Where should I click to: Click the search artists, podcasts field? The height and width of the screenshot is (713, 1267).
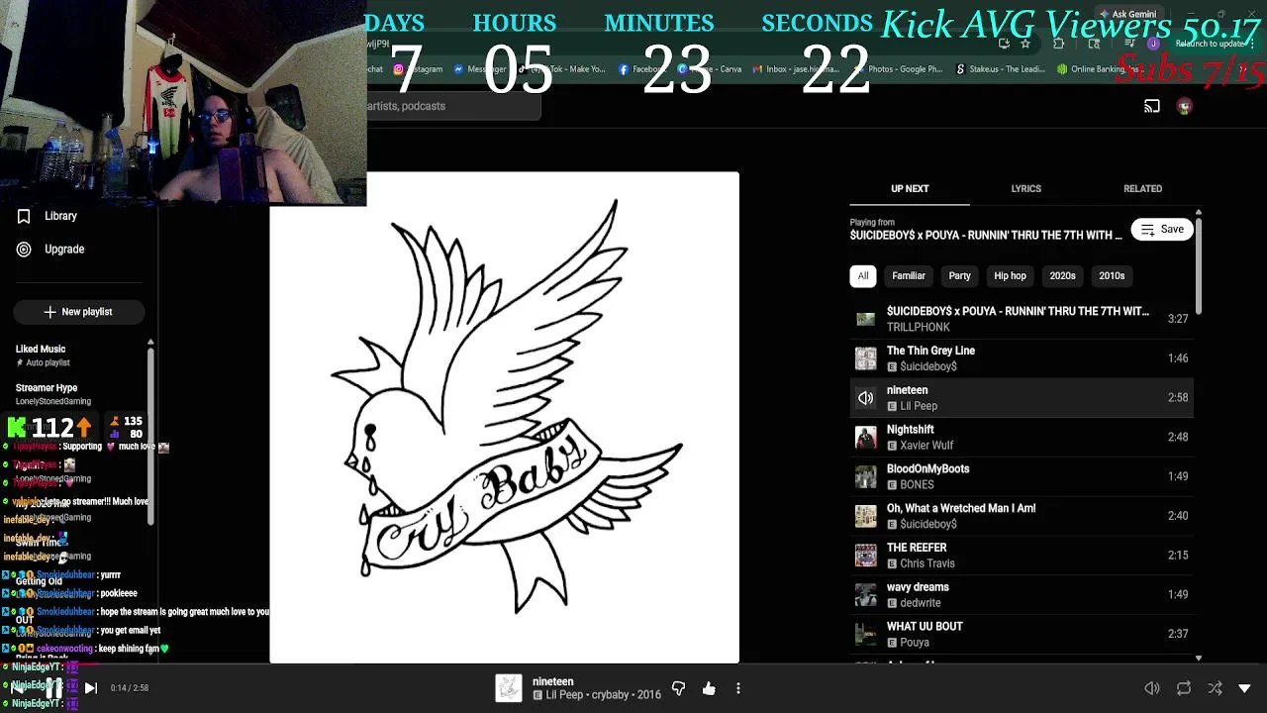(x=453, y=106)
